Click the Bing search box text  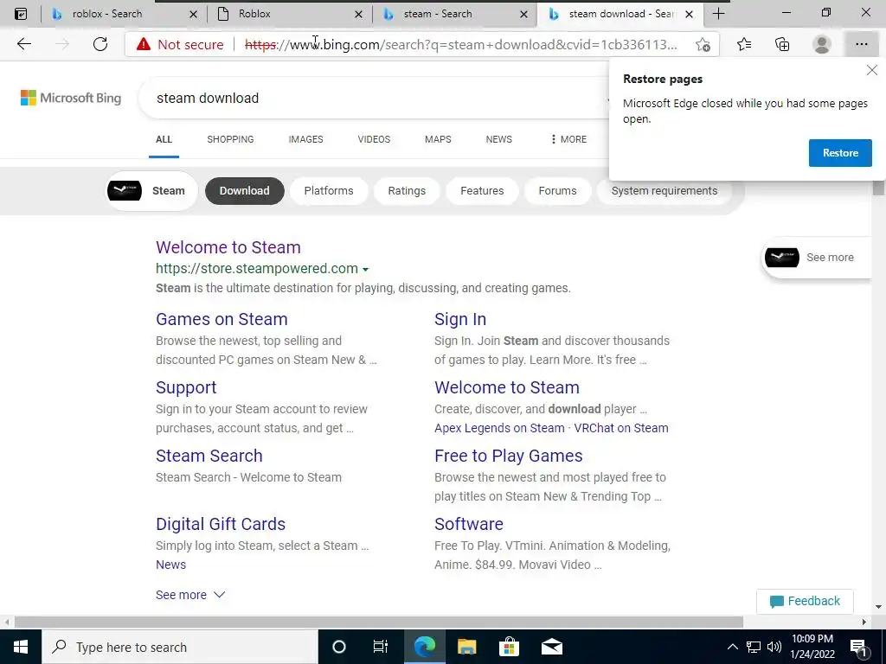click(x=208, y=99)
